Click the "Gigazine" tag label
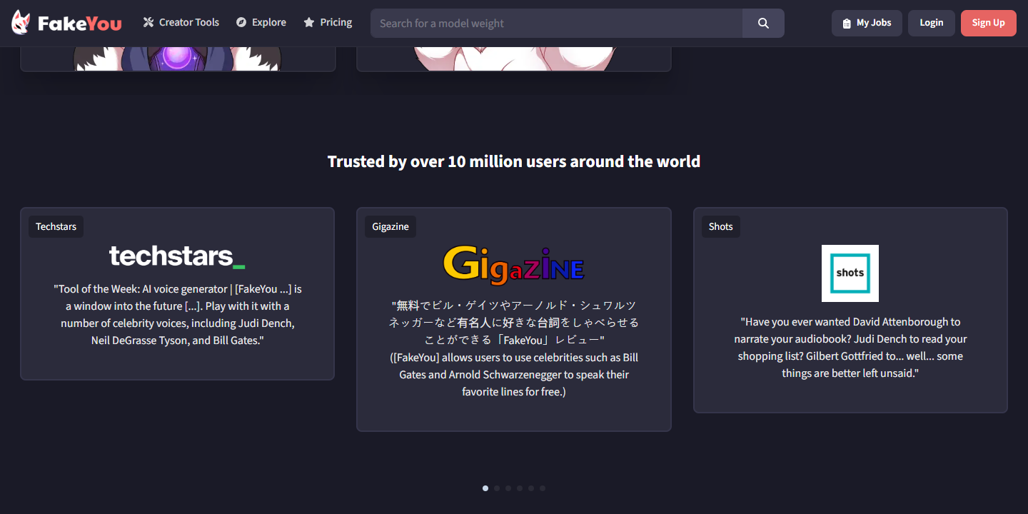The height and width of the screenshot is (514, 1028). pyautogui.click(x=390, y=226)
